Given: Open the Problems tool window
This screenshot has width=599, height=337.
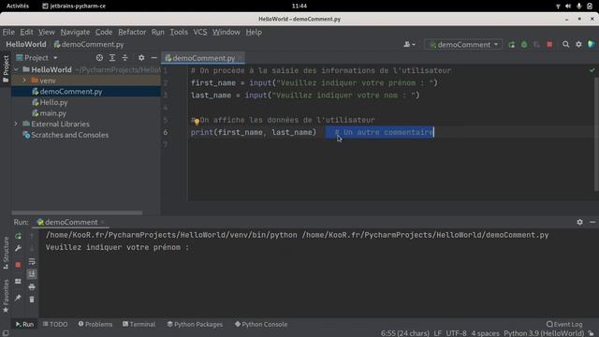Looking at the screenshot, I should click(x=95, y=325).
